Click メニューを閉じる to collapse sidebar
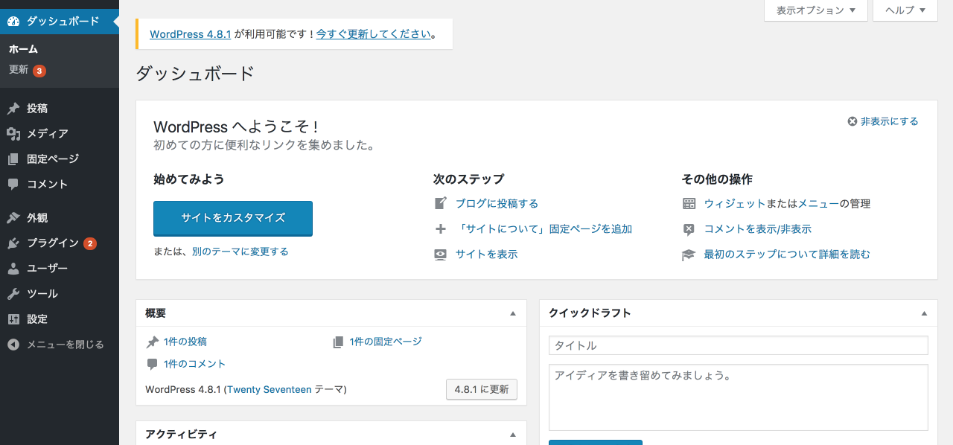Viewport: 953px width, 445px height. tap(66, 345)
